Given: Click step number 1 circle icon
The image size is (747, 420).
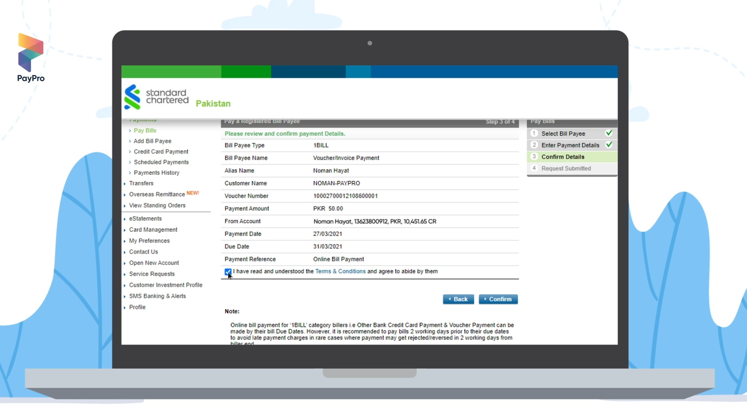Looking at the screenshot, I should [534, 133].
